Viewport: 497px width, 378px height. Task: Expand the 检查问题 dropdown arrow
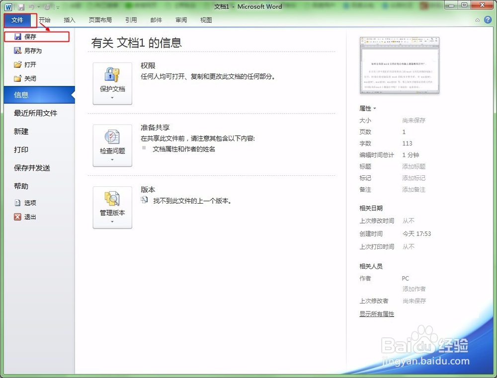point(112,159)
